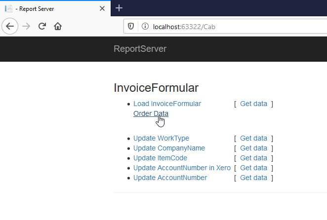This screenshot has width=327, height=220.
Task: Open the Update CompanyName link
Action: (x=169, y=148)
